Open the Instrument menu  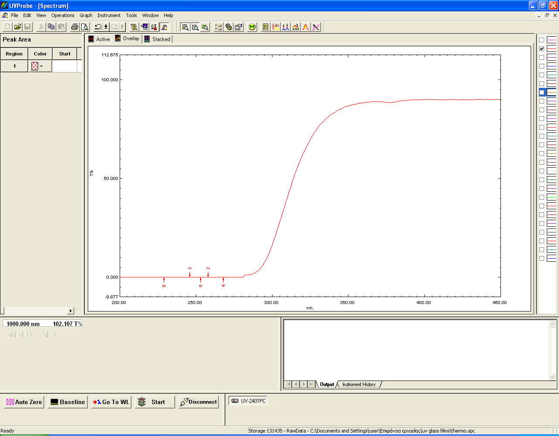pos(109,15)
